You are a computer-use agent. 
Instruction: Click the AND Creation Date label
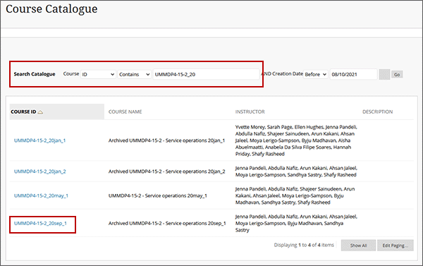click(282, 73)
